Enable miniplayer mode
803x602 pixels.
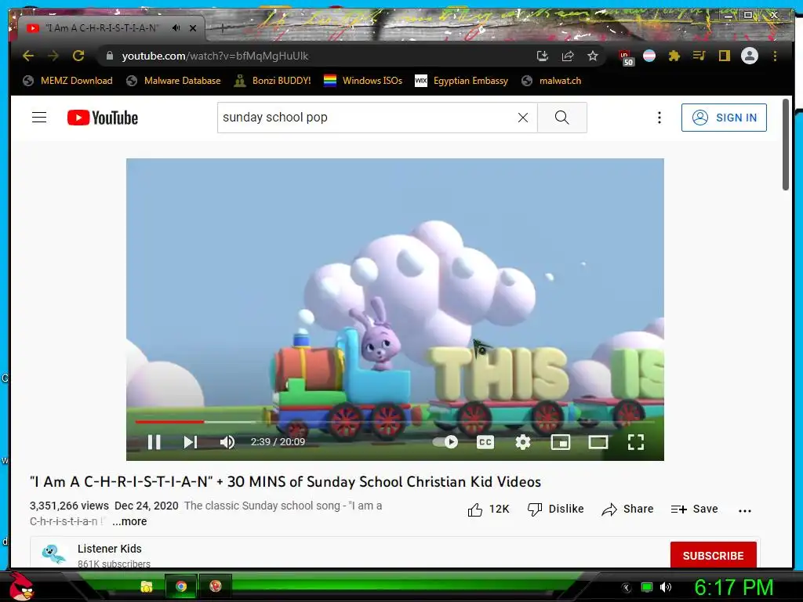560,442
